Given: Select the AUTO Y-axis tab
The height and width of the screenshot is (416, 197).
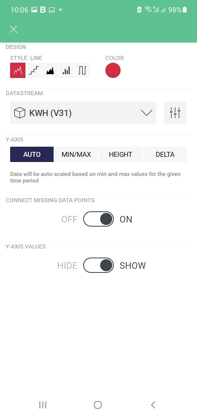Looking at the screenshot, I should click(32, 154).
